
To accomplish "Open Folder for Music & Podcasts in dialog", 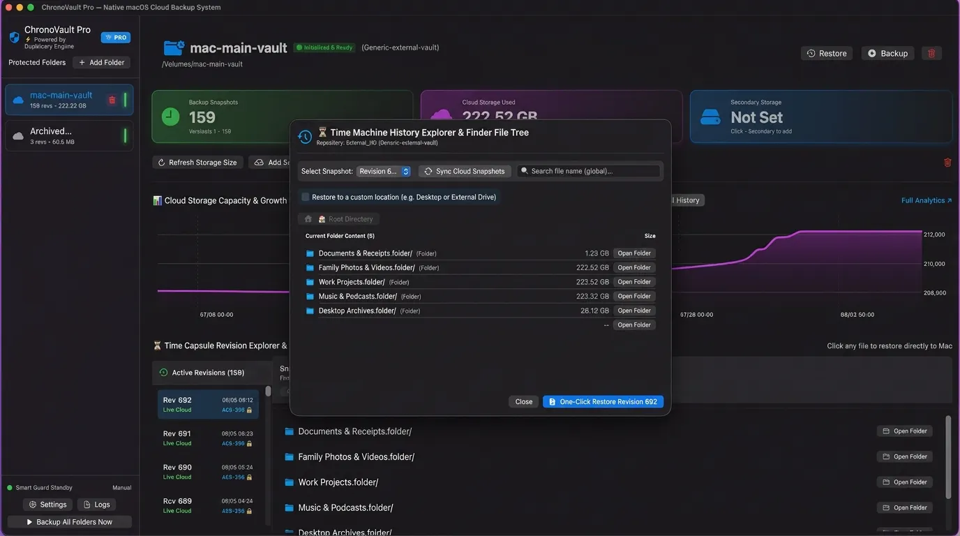I will 634,296.
